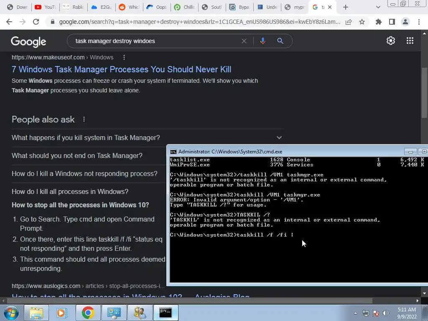
Task: Switch to Chrome in the taskbar
Action: point(88,313)
